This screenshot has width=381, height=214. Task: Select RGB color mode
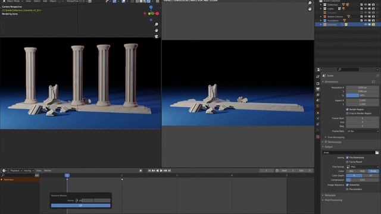[x=363, y=171]
